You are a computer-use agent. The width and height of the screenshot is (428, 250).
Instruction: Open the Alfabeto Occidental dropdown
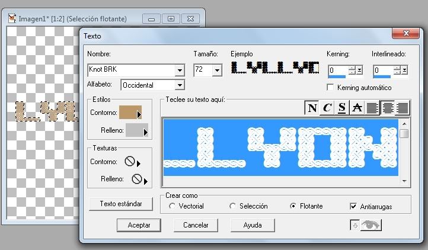180,86
